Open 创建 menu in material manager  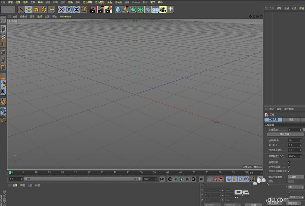(15, 185)
